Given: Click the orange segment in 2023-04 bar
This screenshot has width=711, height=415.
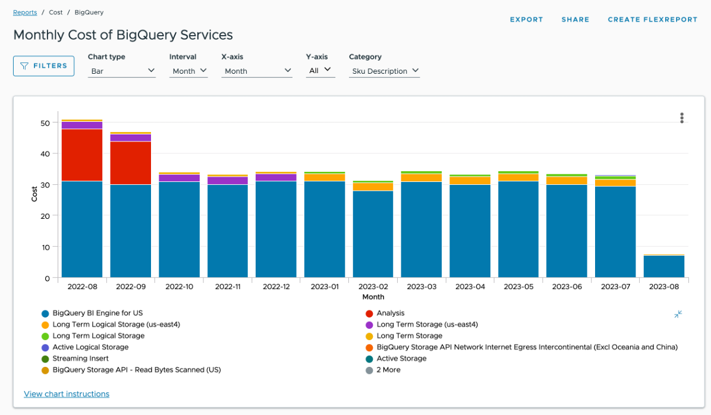Looking at the screenshot, I should [x=470, y=181].
